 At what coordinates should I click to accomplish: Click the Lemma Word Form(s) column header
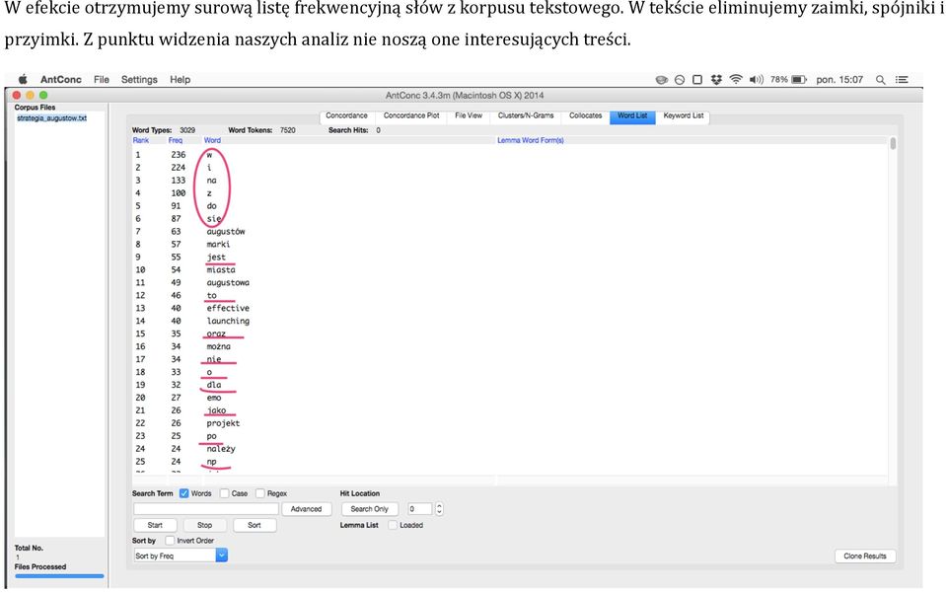click(531, 140)
